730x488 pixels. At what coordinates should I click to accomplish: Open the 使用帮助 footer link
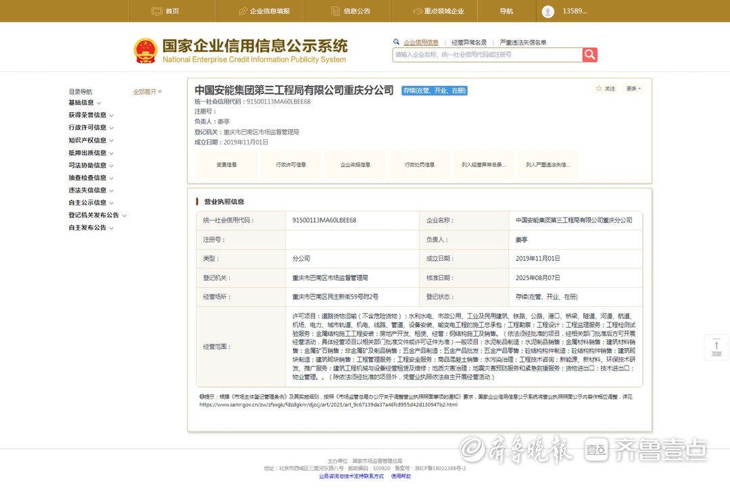(x=401, y=477)
